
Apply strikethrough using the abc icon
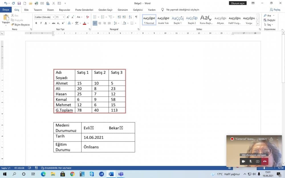54,23
